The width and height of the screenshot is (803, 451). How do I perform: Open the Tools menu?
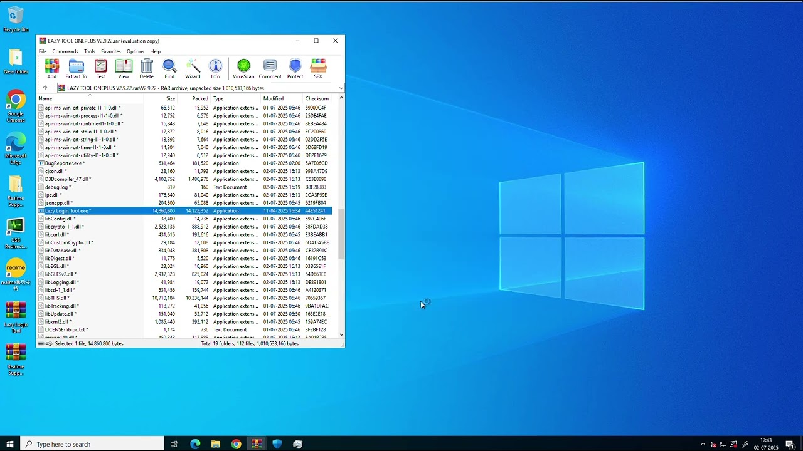coord(90,51)
